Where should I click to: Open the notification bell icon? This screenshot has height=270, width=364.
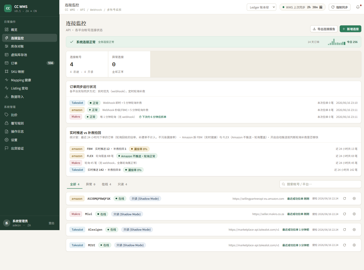click(358, 7)
